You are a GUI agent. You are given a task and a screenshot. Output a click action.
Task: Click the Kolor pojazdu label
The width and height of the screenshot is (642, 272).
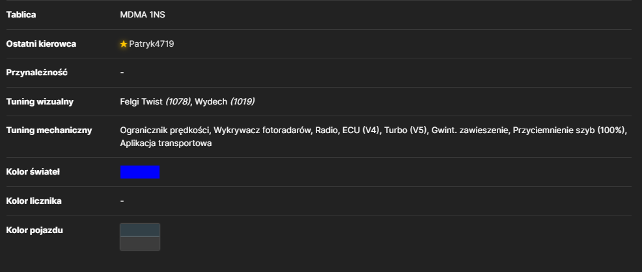(x=35, y=230)
